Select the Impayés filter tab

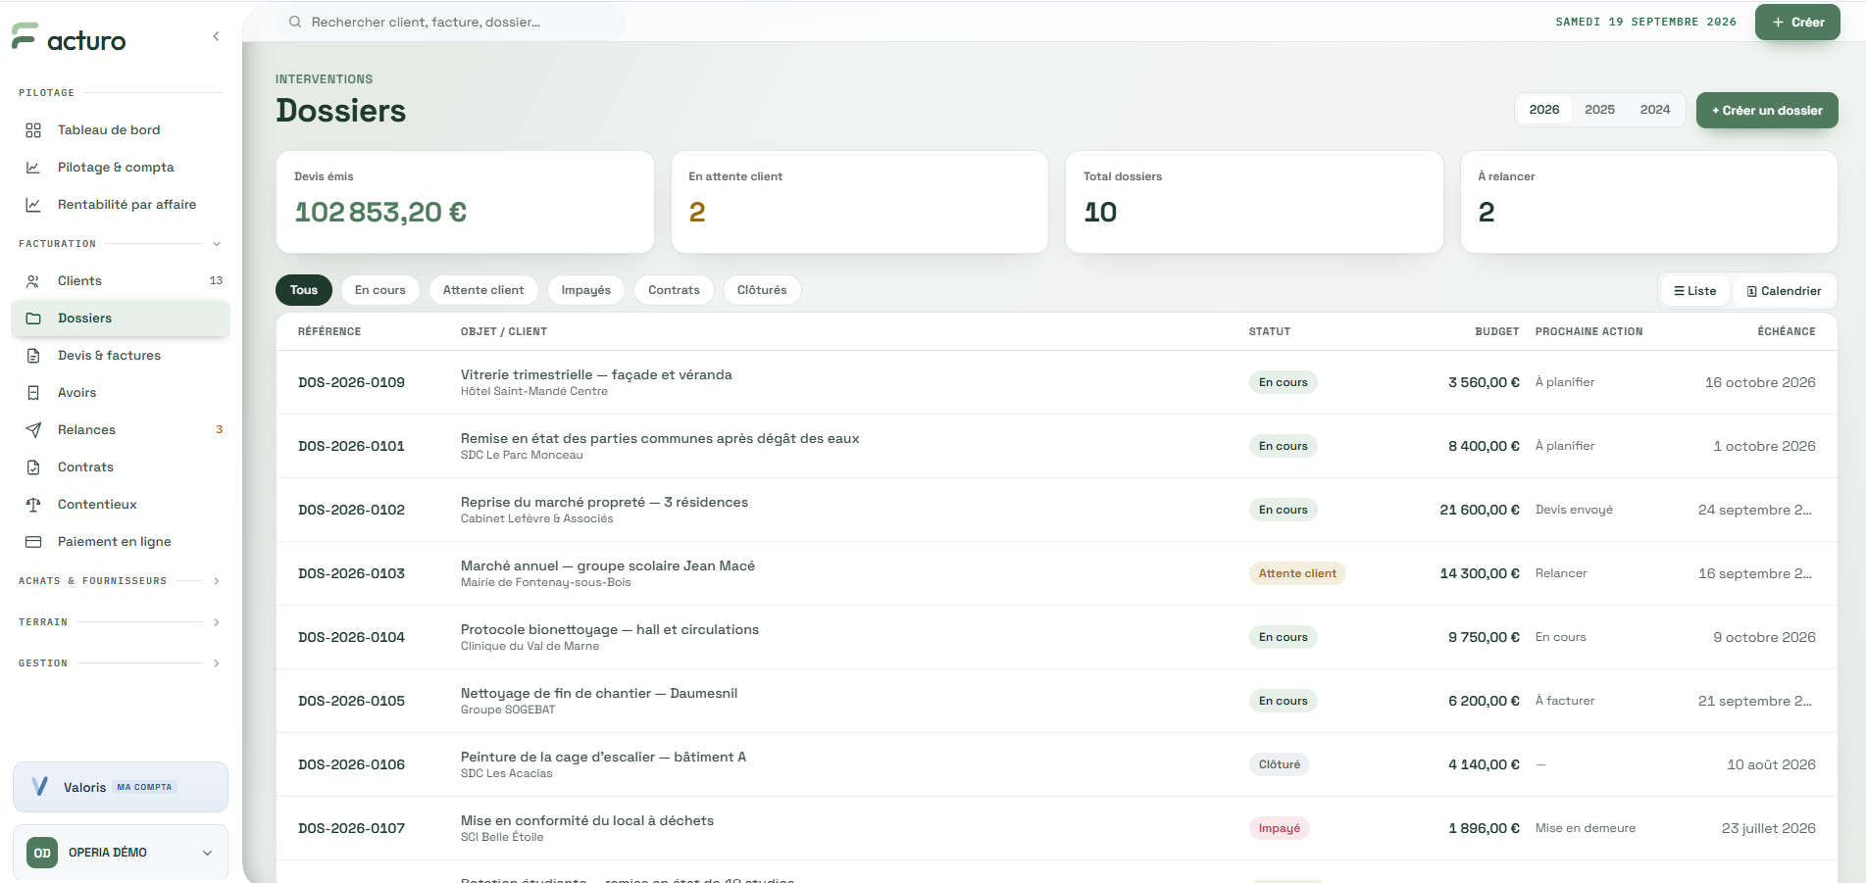(x=586, y=290)
